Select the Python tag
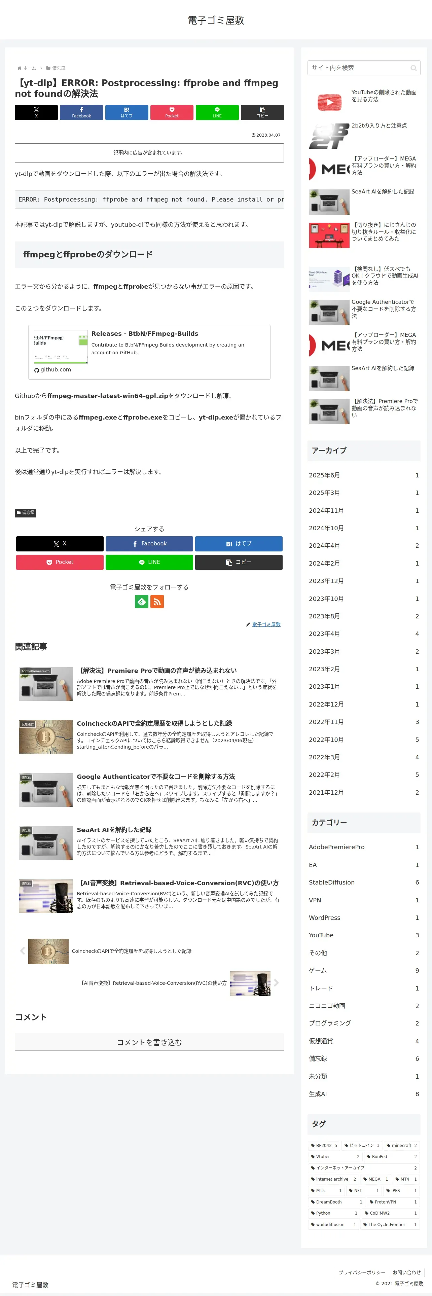 coord(334,1213)
